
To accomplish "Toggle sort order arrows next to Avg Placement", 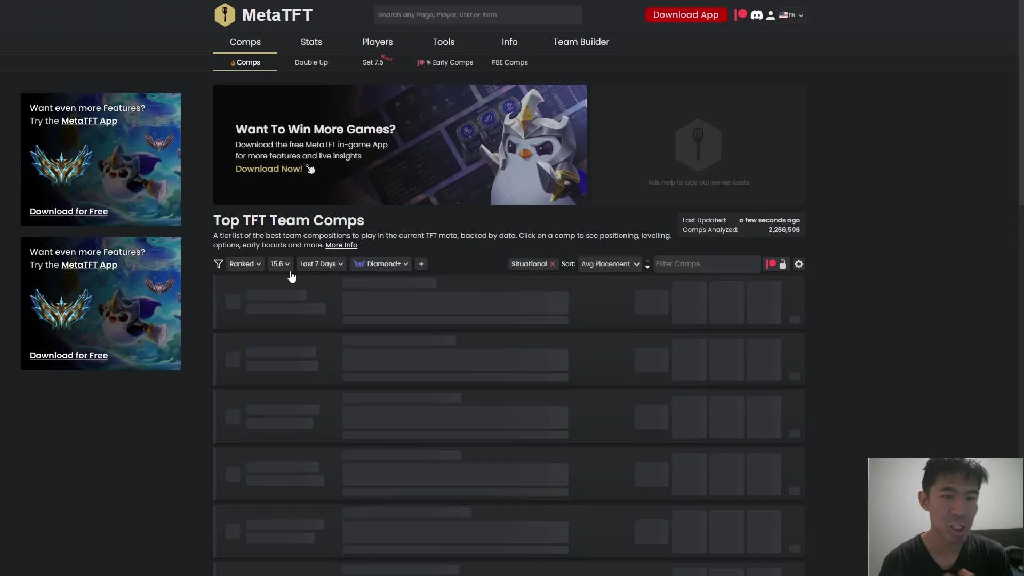I will pyautogui.click(x=647, y=264).
